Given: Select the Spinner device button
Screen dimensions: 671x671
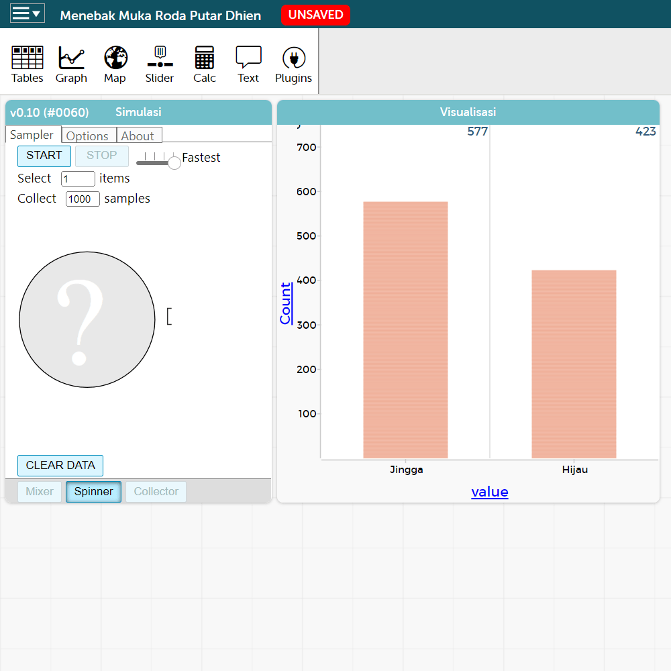Looking at the screenshot, I should pos(93,492).
